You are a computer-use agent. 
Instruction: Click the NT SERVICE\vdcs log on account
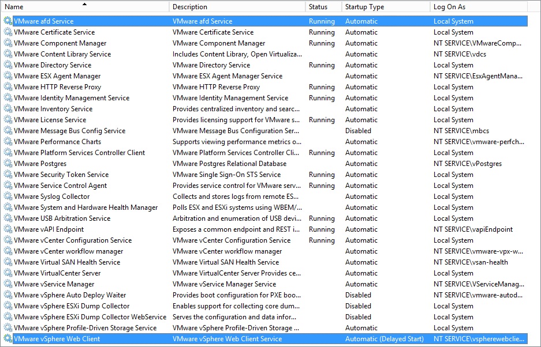click(x=460, y=54)
